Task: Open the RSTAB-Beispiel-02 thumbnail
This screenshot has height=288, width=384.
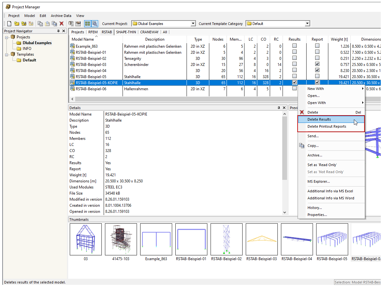Action: pos(226,239)
